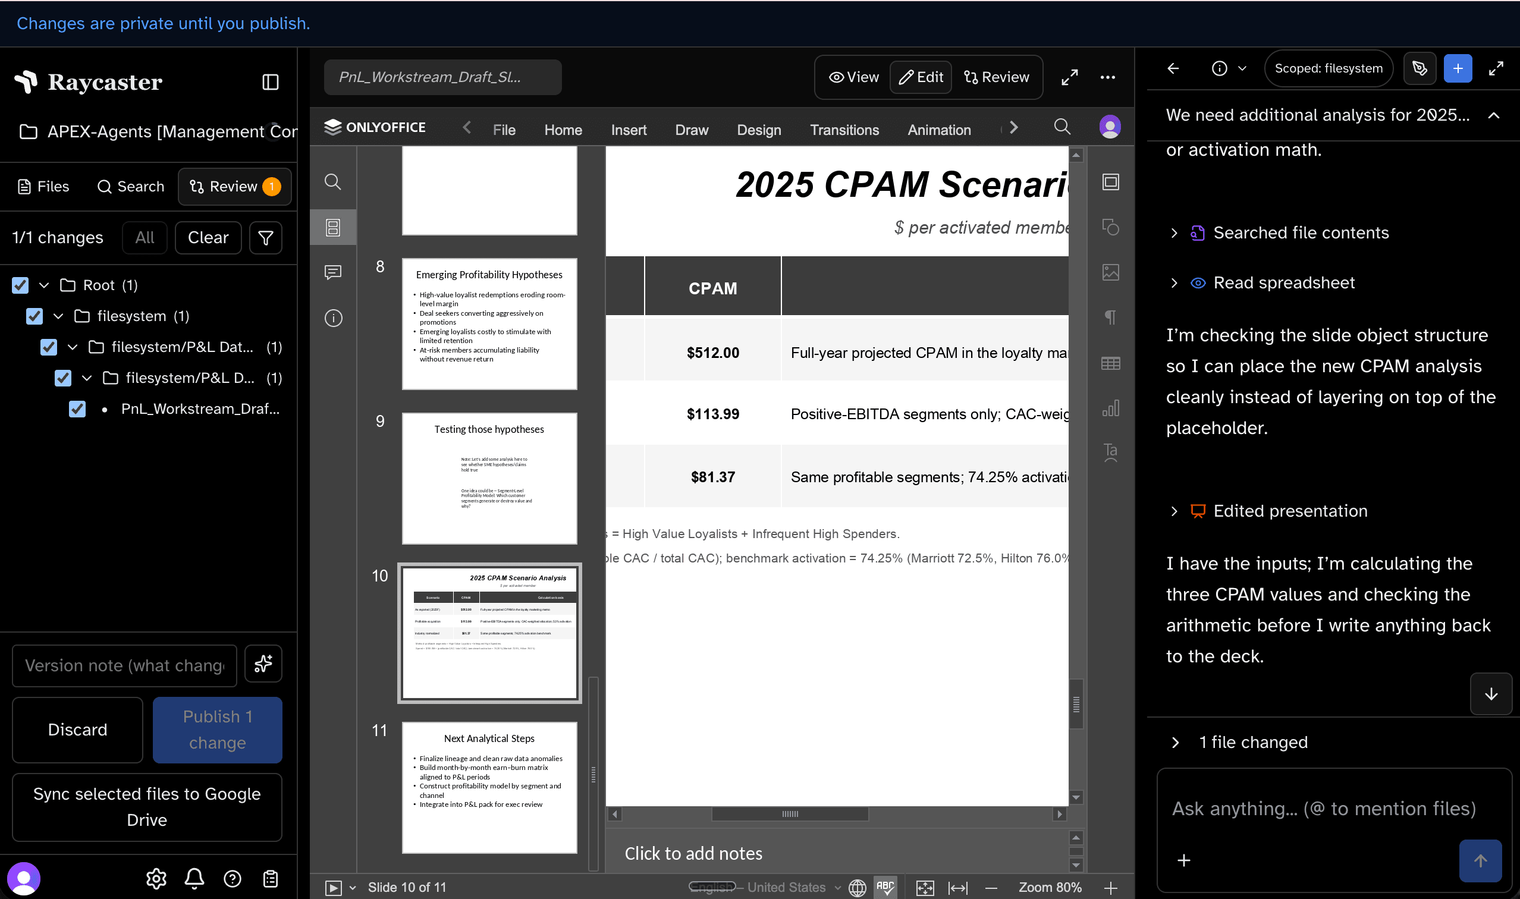
Task: Sync selected files to Google Drive
Action: [x=147, y=806]
